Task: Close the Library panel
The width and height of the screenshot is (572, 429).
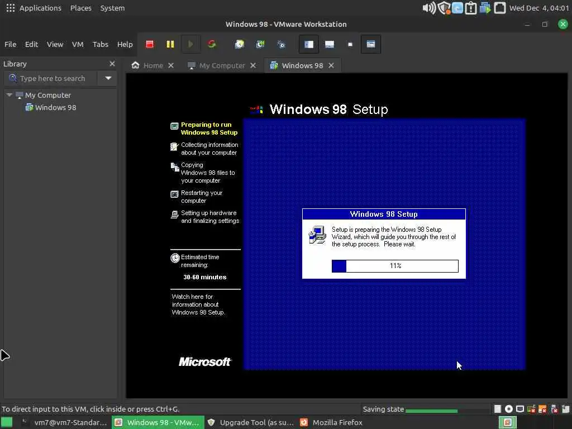Action: [x=112, y=64]
